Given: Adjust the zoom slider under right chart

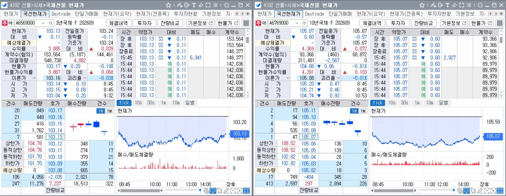Looking at the screenshot, I should click(x=454, y=190).
